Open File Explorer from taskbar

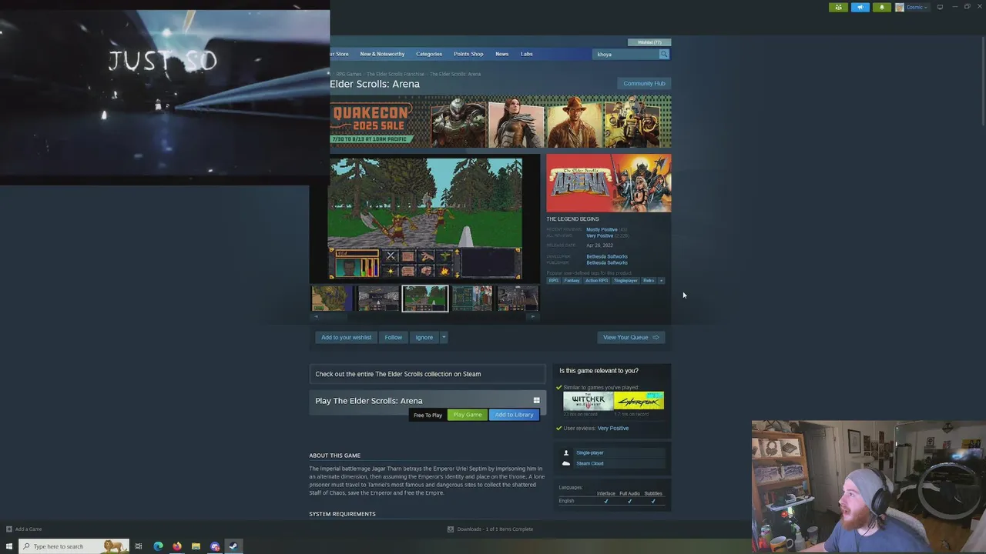point(196,546)
